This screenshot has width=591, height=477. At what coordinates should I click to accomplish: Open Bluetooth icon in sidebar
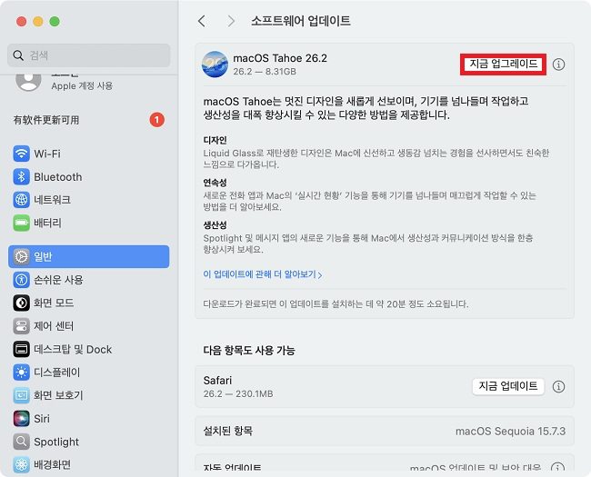(x=22, y=176)
